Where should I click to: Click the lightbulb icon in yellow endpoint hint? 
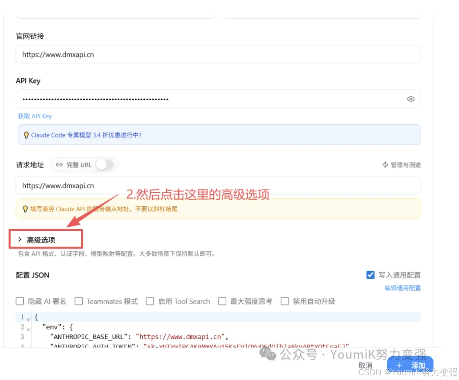[25, 209]
